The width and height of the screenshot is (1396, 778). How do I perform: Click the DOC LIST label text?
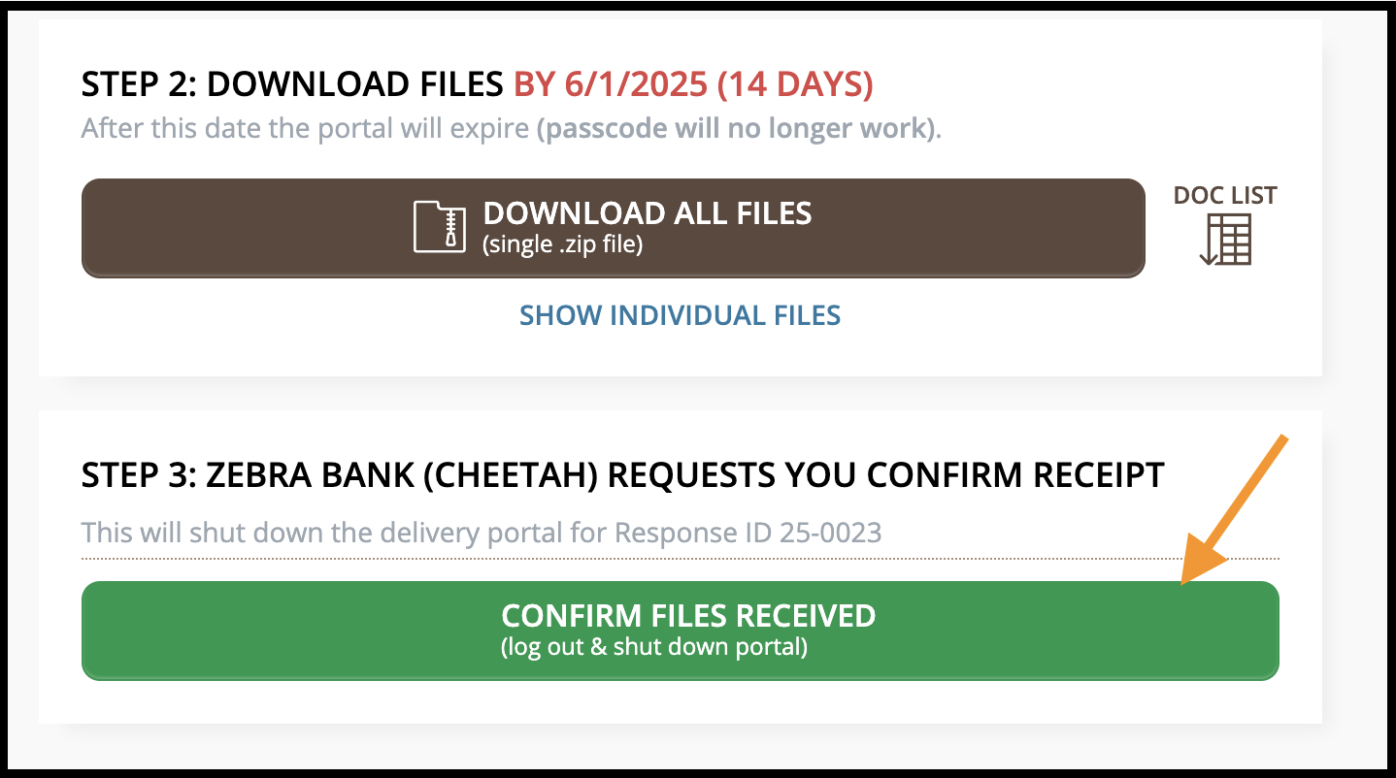pyautogui.click(x=1225, y=195)
